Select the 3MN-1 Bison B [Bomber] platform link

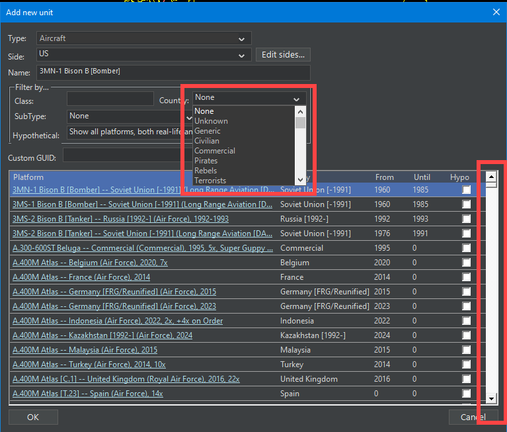pos(143,190)
